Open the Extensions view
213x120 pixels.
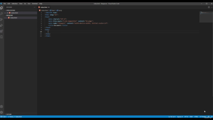[x=1, y=31]
